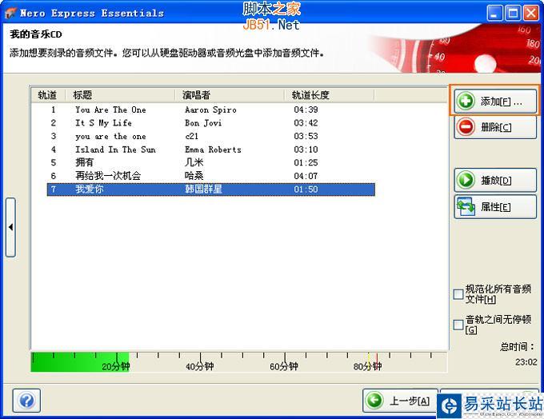Click artist c21
544x419 pixels.
coord(191,136)
